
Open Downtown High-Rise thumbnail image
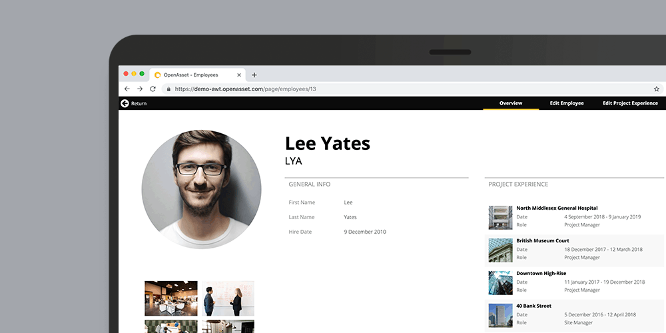click(500, 283)
